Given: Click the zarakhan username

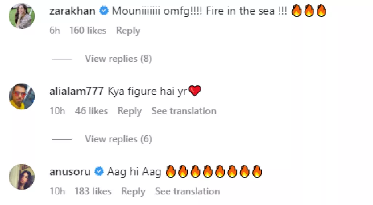Looking at the screenshot, I should click(x=72, y=11).
